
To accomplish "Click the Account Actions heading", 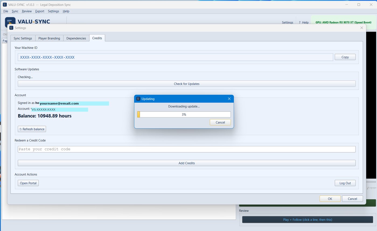I will (x=26, y=175).
